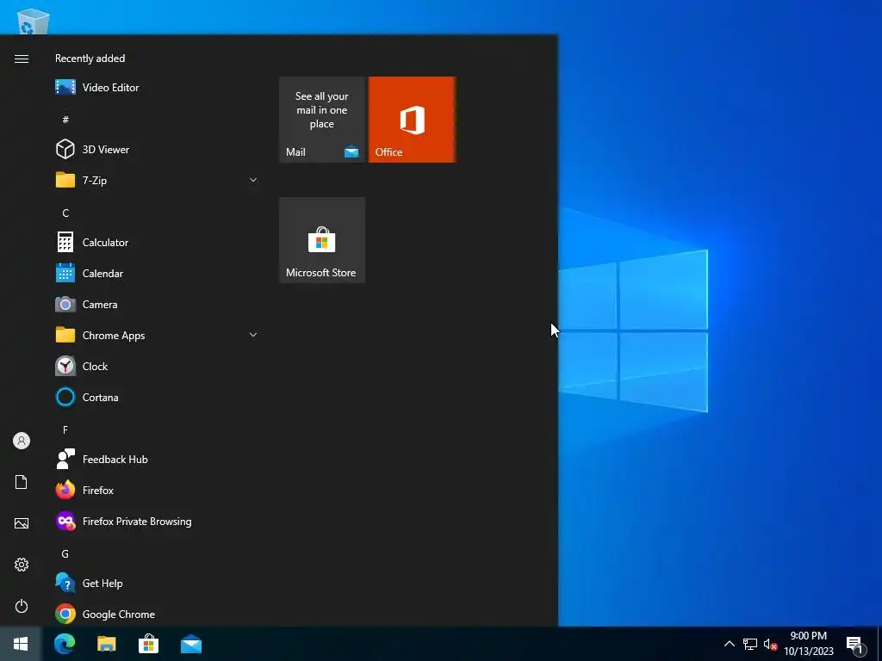Screen dimensions: 882x661
Task: Select the '#' letter header
Action: point(65,120)
